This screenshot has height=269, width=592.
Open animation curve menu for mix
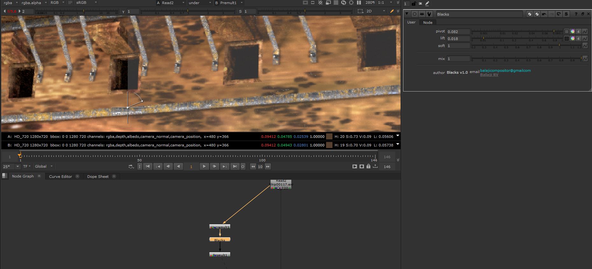click(585, 58)
